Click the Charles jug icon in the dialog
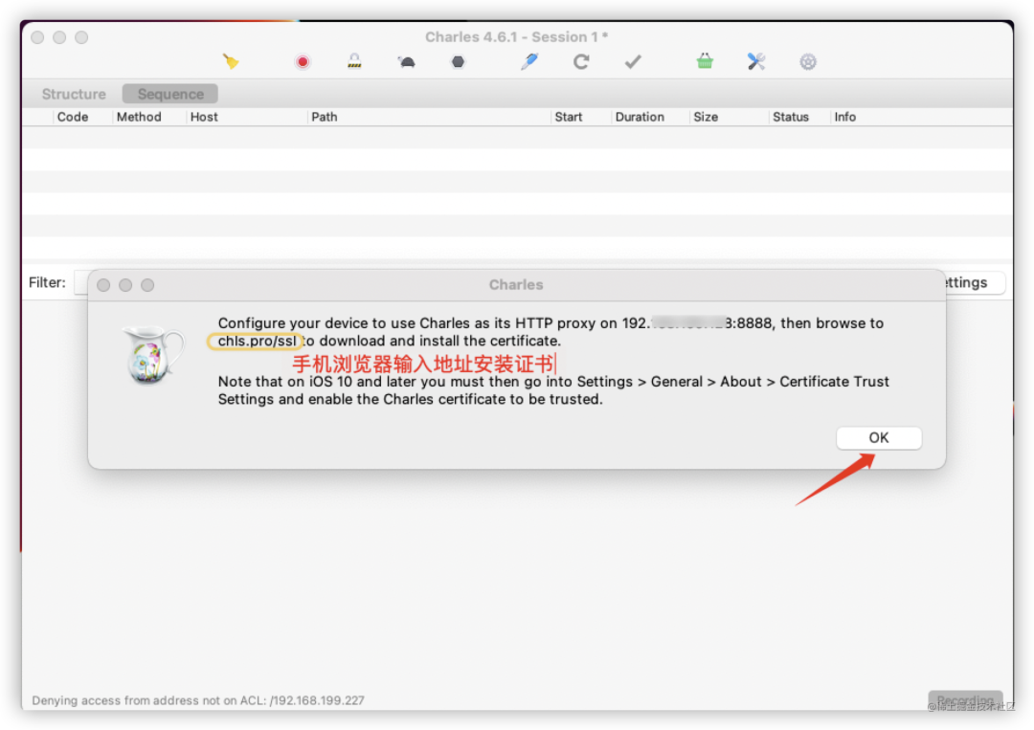The image size is (1034, 730). coord(153,354)
